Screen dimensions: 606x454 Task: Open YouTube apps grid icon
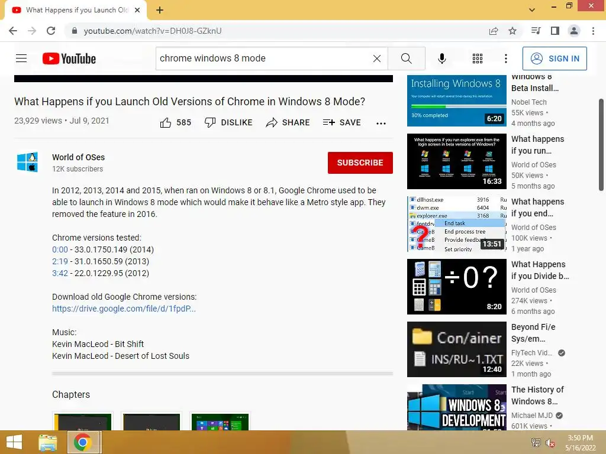coord(478,59)
